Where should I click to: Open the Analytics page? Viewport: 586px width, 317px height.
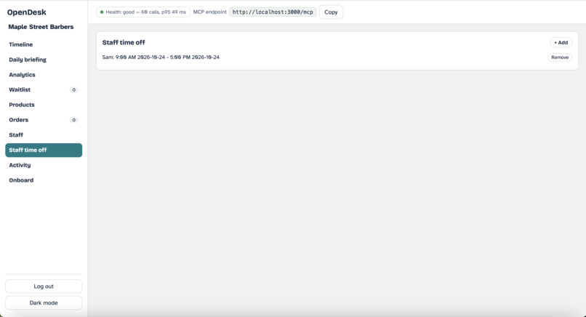44,75
